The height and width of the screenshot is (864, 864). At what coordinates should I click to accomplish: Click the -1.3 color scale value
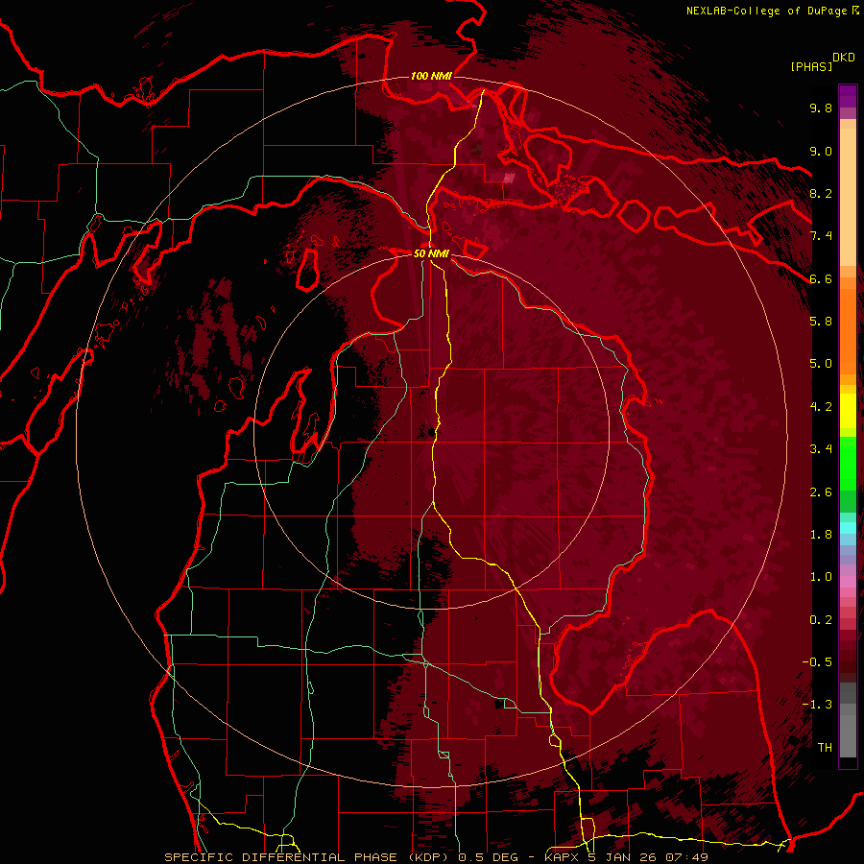(817, 705)
